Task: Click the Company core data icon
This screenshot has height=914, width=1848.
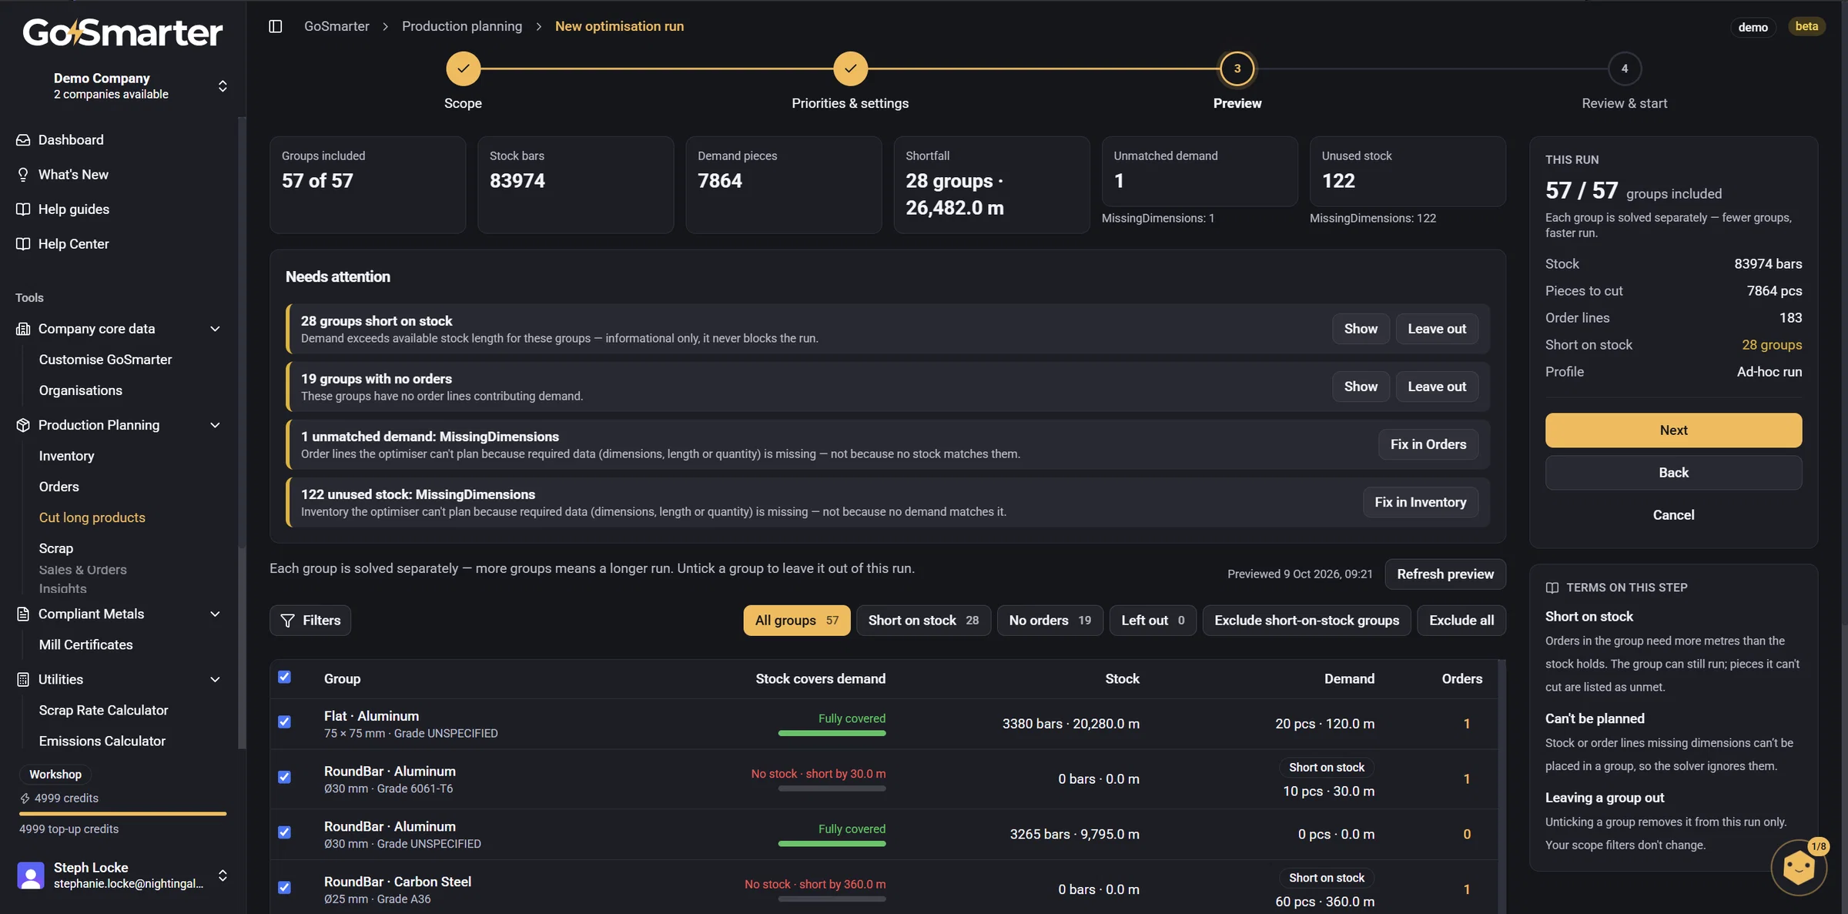Action: point(23,329)
